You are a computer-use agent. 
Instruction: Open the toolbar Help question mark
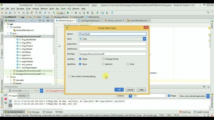pos(112,13)
